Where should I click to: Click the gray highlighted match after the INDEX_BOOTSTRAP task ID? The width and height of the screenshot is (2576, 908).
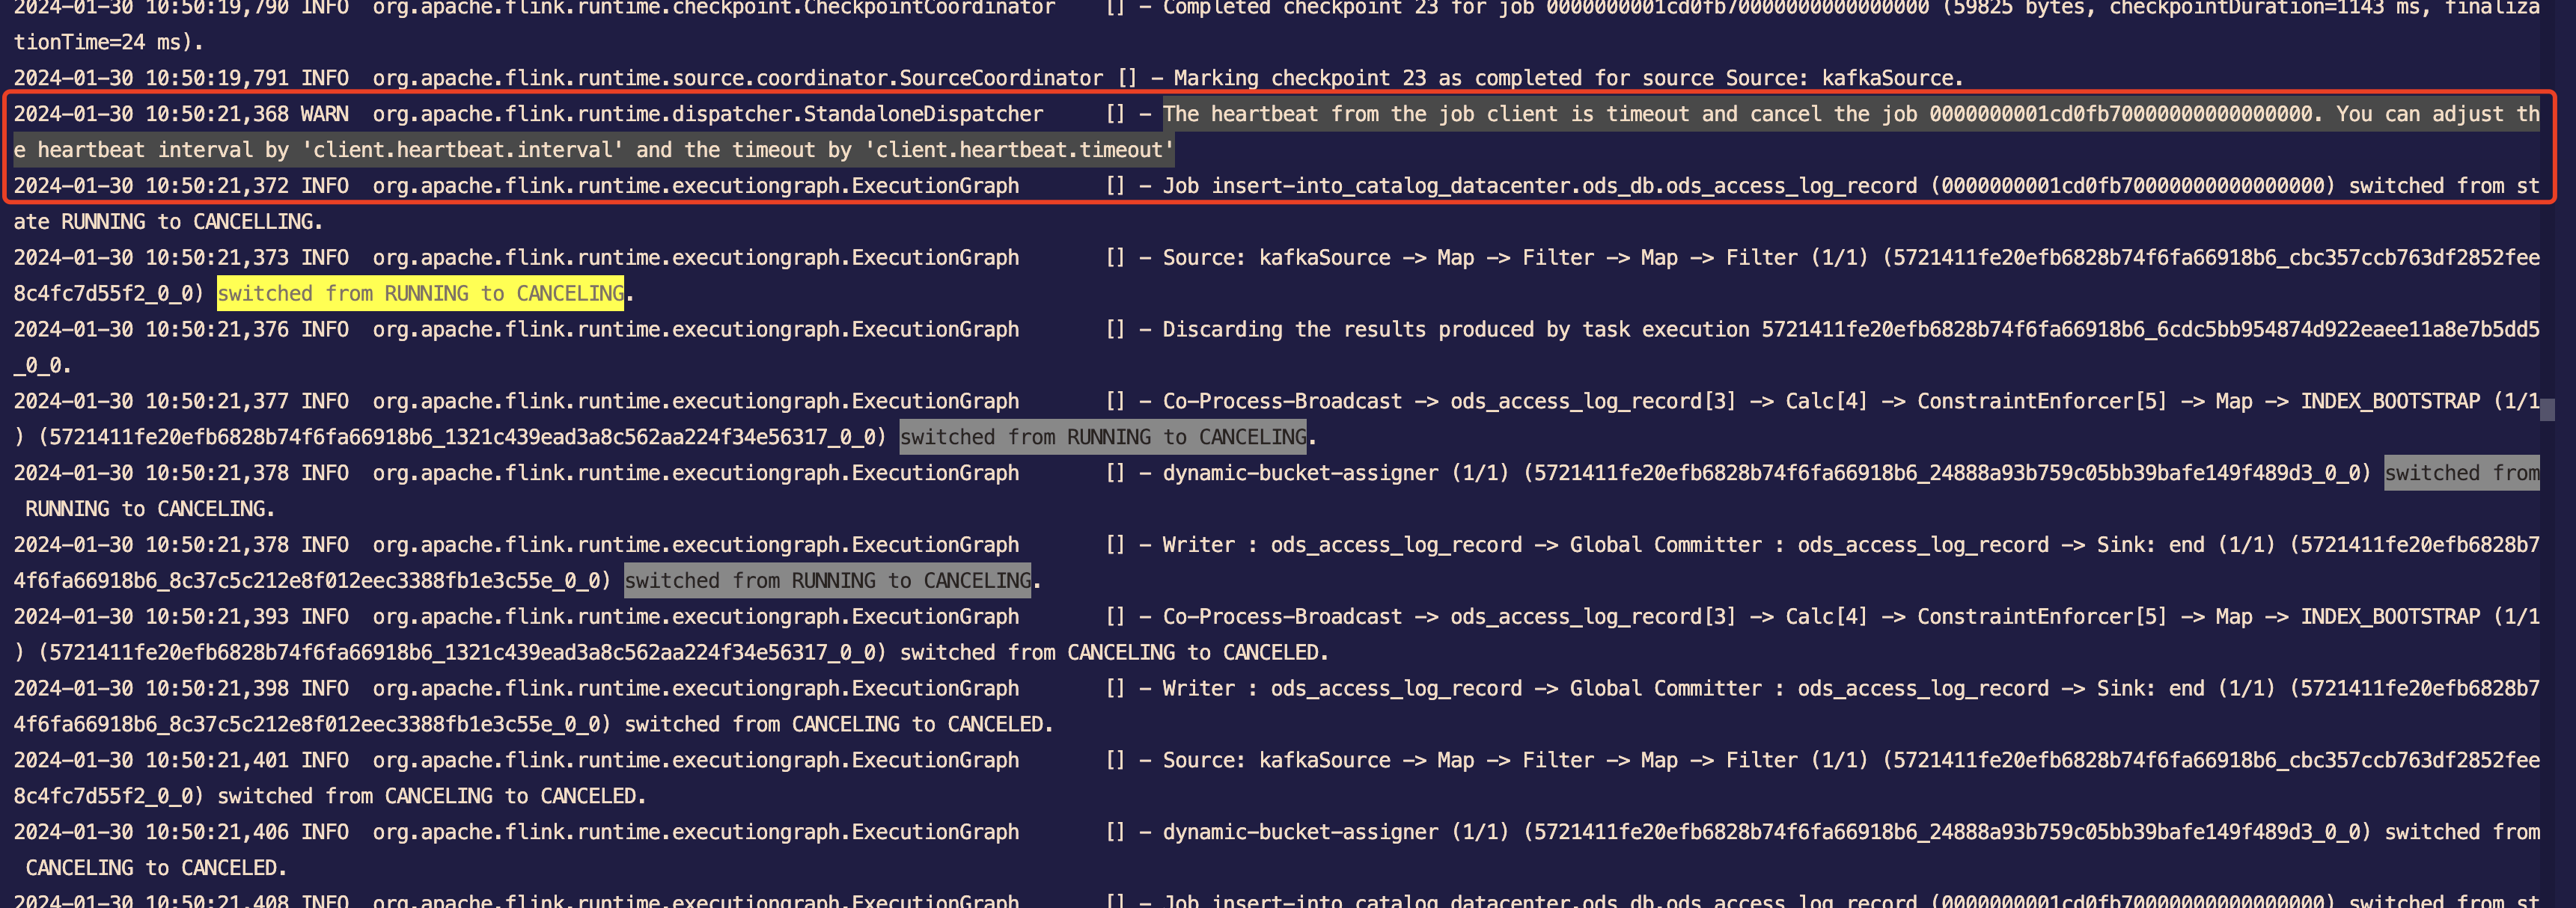1103,438
